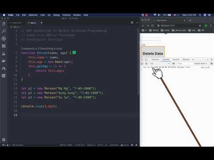Open a new browser tab with plus button
This screenshot has height=160, width=214.
point(190,20)
